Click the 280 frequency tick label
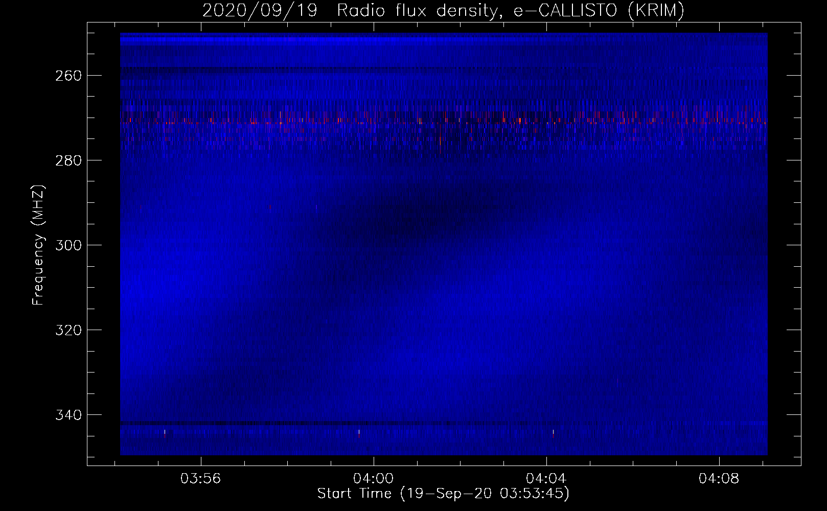The height and width of the screenshot is (511, 827). [x=68, y=160]
